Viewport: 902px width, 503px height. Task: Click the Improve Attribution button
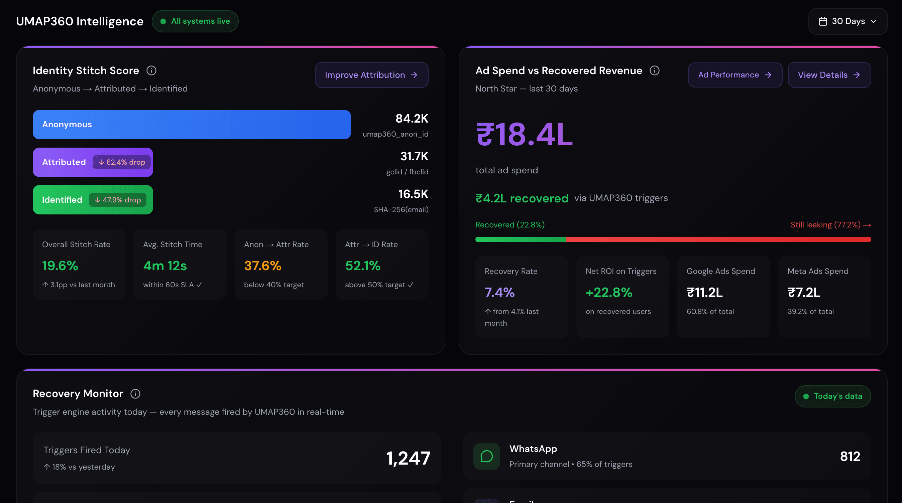click(x=371, y=75)
